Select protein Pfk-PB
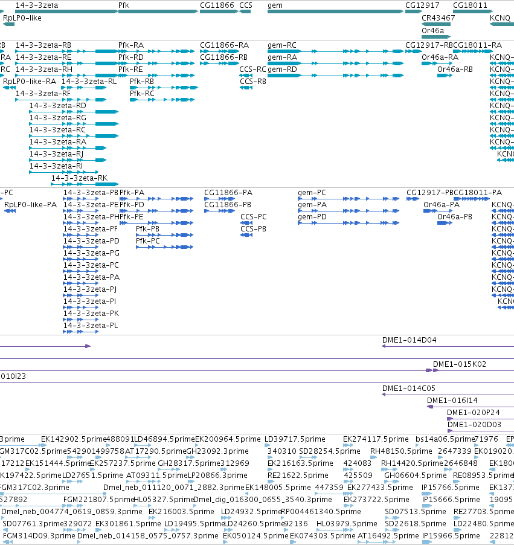 click(148, 229)
